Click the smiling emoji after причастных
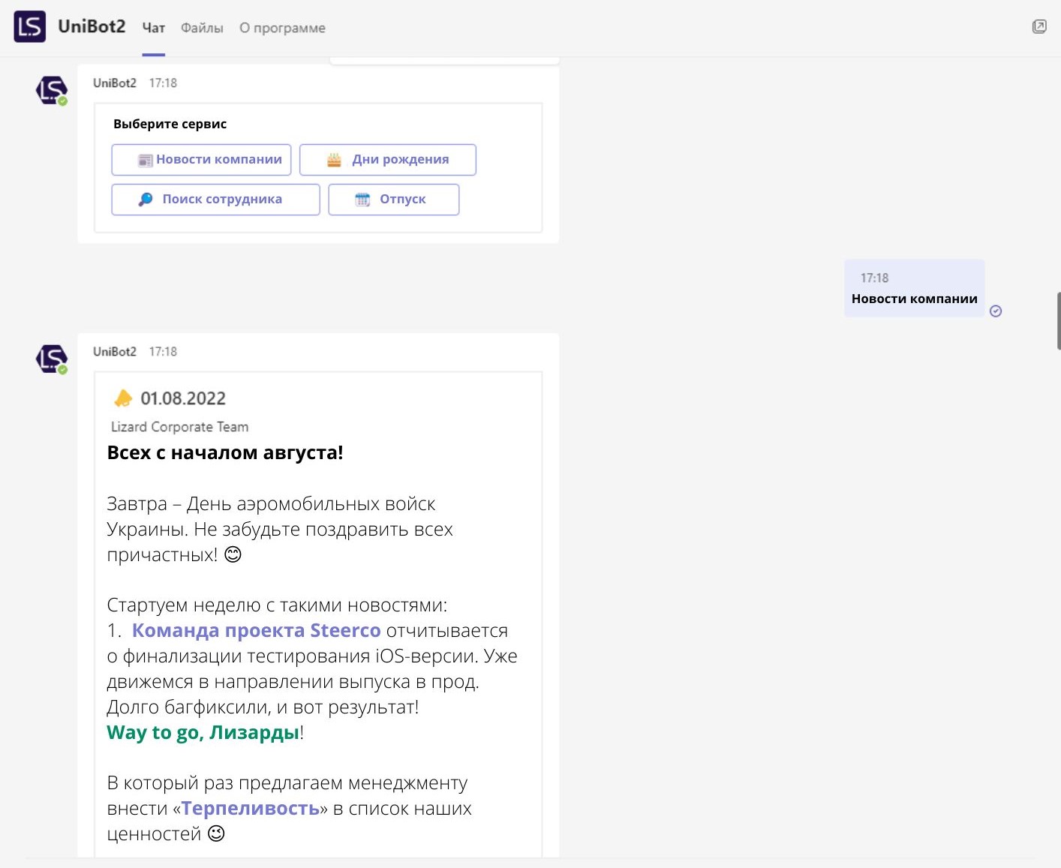 click(233, 554)
